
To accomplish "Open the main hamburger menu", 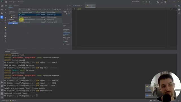I will (x=6, y=2).
